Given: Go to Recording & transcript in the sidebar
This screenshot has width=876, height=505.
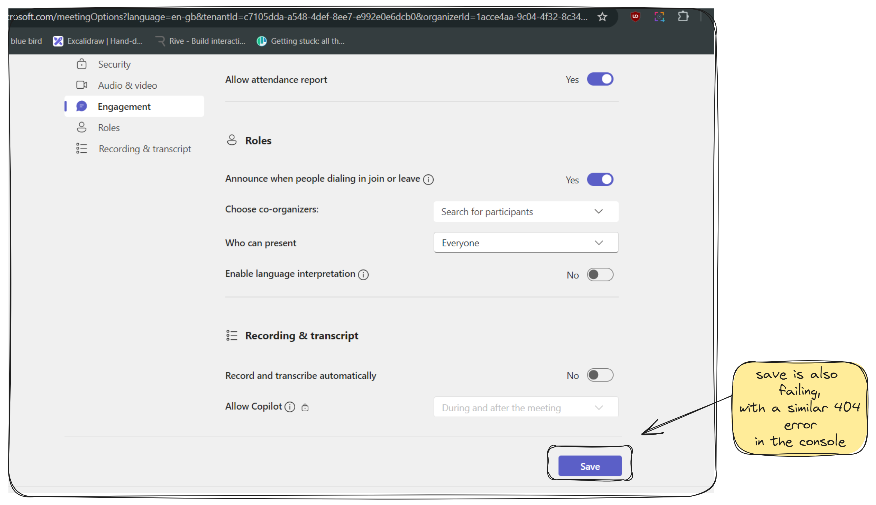Looking at the screenshot, I should (x=134, y=149).
